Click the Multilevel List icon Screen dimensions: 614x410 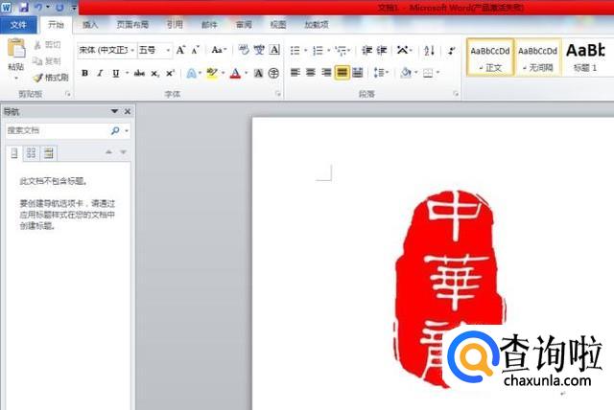coord(342,51)
